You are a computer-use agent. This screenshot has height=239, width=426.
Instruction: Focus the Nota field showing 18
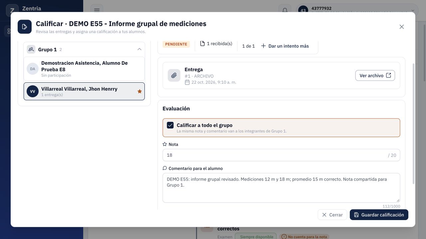[281, 155]
